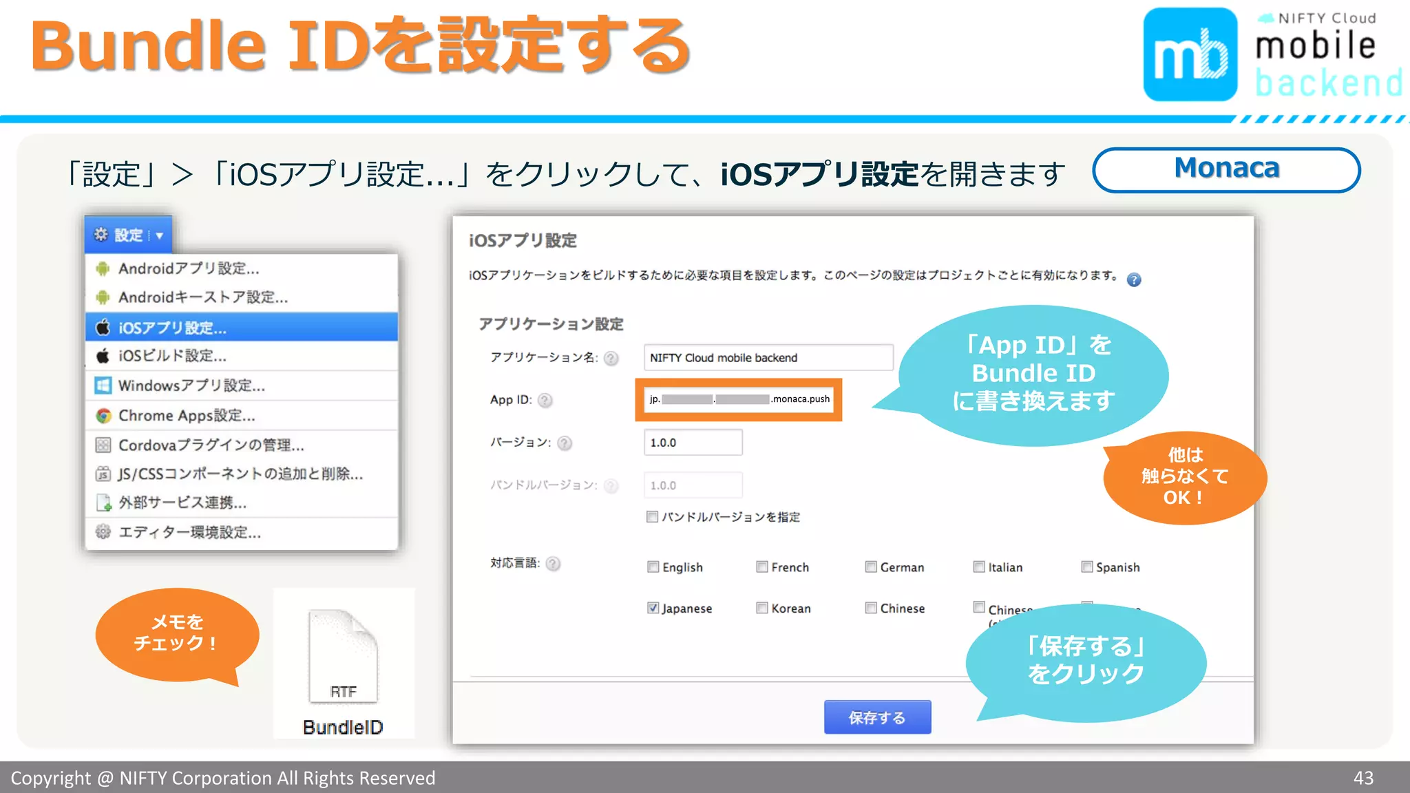The width and height of the screenshot is (1410, 793).
Task: Check the German language checkbox
Action: tap(871, 567)
